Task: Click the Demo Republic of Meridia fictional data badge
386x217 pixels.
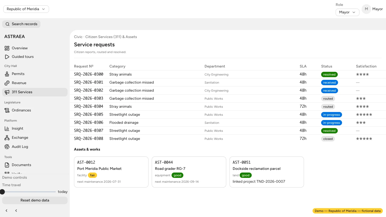Action: pyautogui.click(x=348, y=211)
